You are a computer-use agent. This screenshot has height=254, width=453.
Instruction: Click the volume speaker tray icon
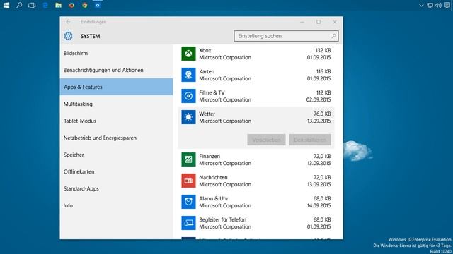tap(438, 5)
